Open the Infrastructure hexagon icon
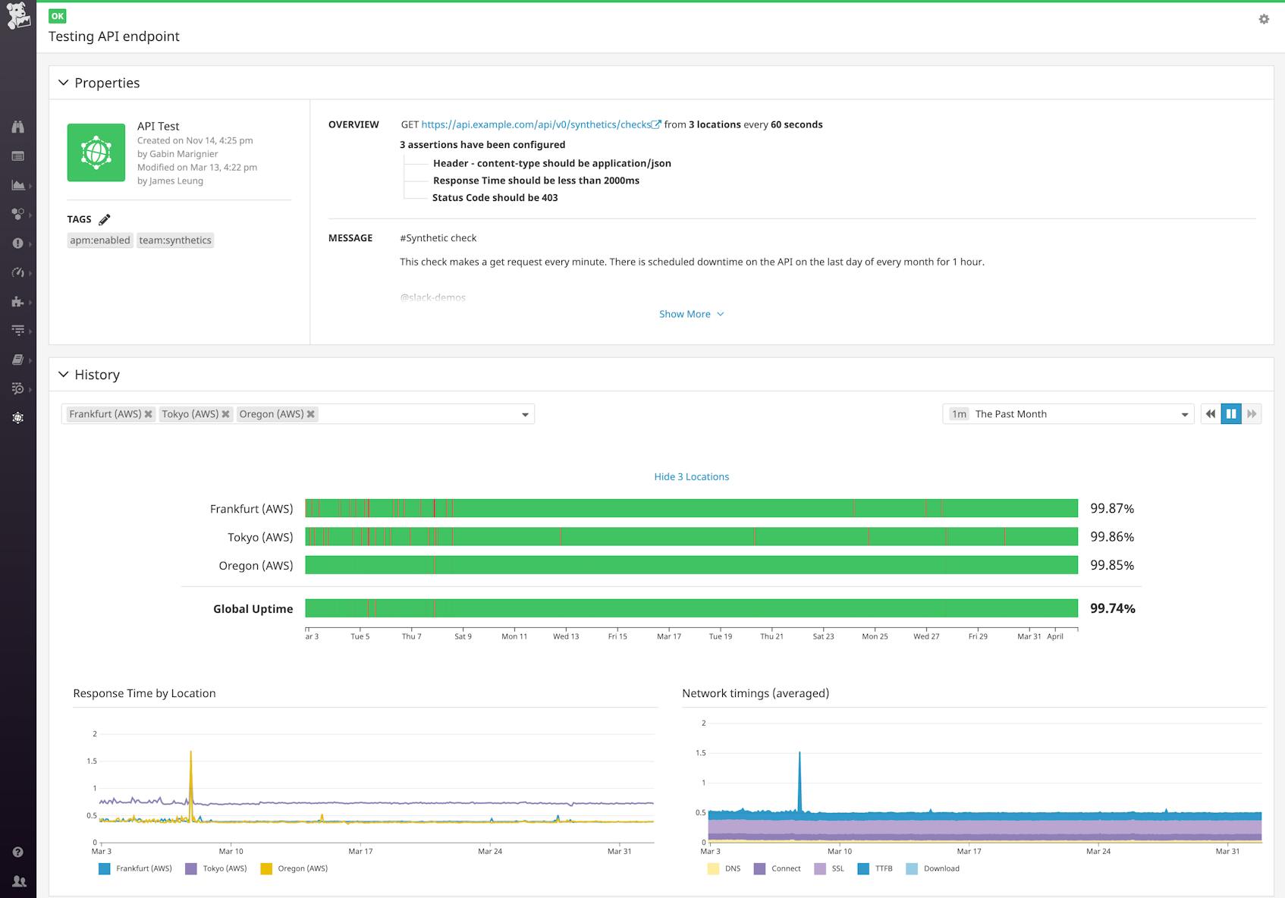The width and height of the screenshot is (1285, 898). pyautogui.click(x=18, y=215)
